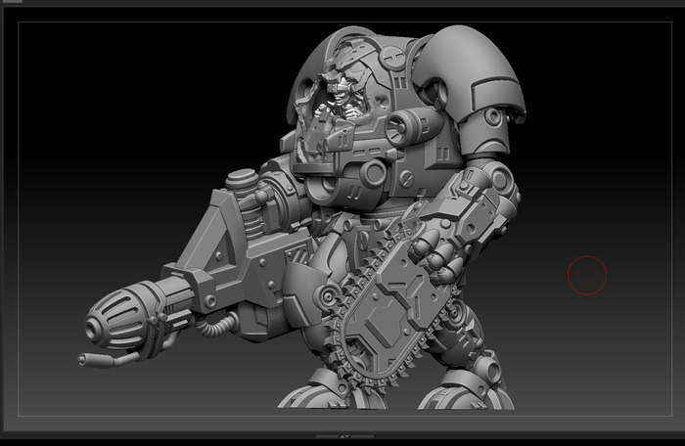
Task: Click the bottom shelf expand arrows handle
Action: tap(344, 436)
